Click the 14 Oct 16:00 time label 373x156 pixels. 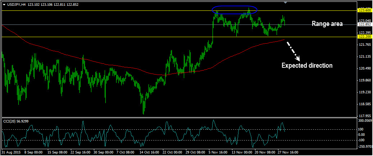coord(149,152)
